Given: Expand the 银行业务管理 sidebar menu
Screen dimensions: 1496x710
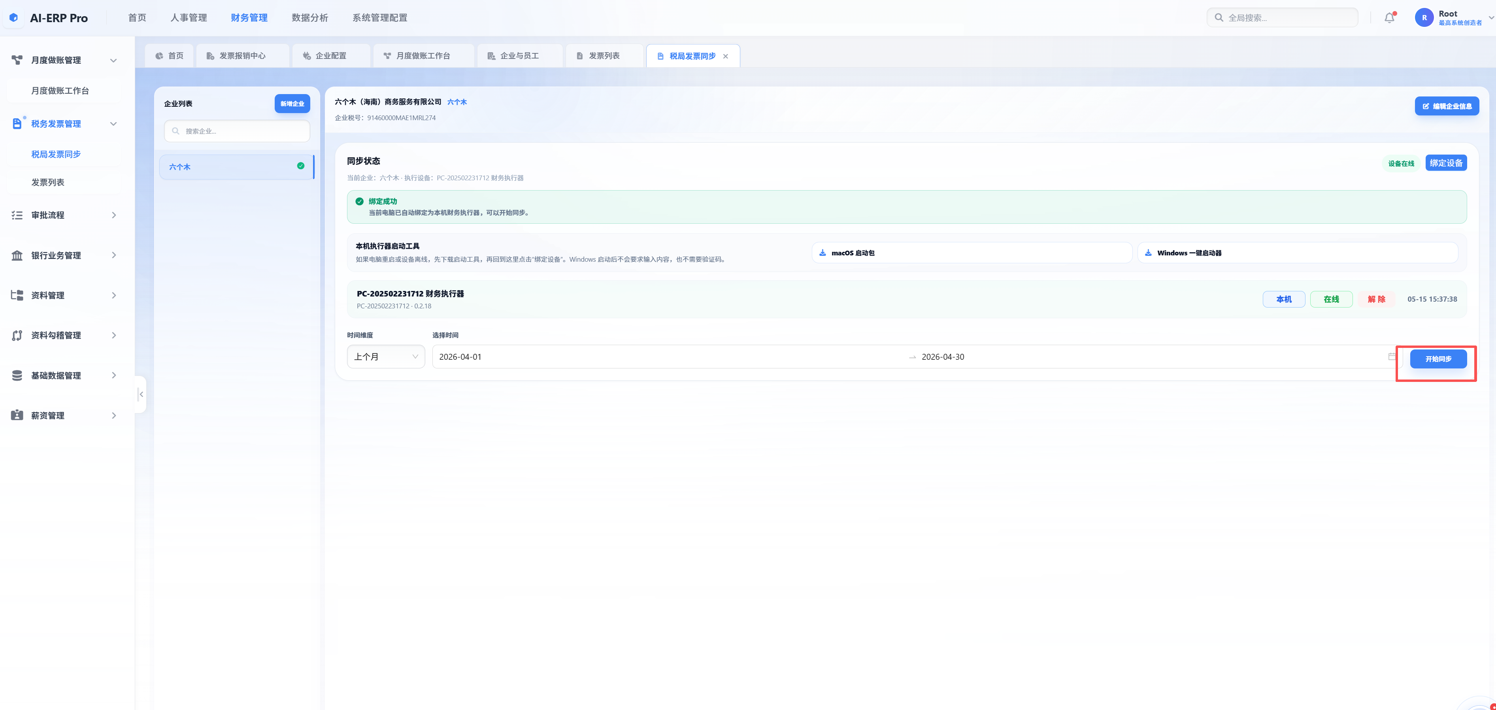Looking at the screenshot, I should (64, 256).
